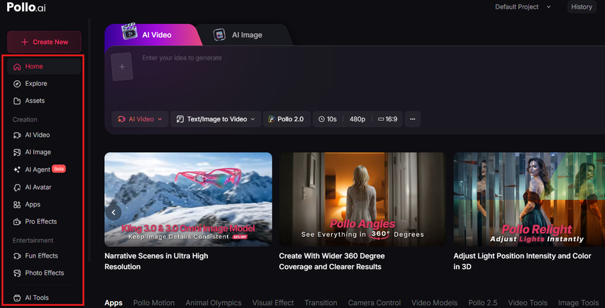Click the Create New button

click(x=44, y=42)
